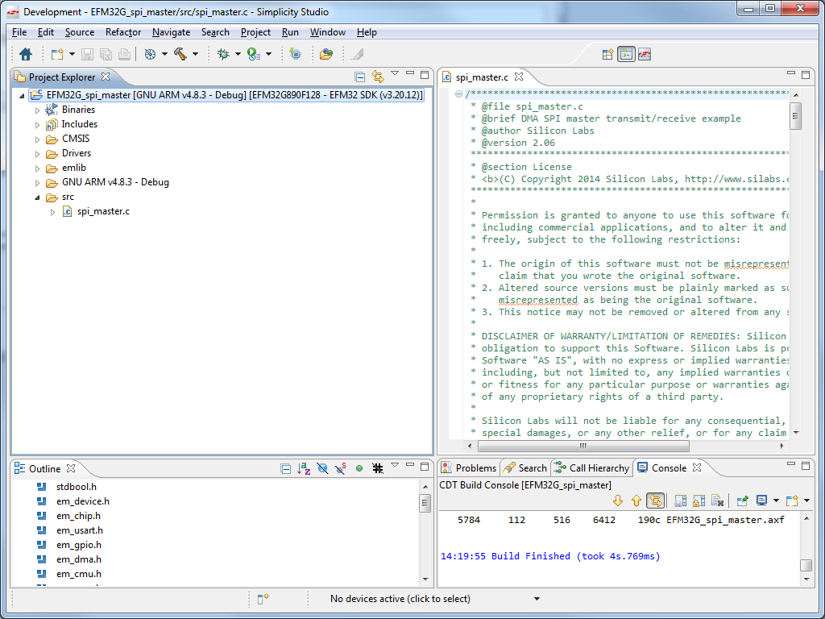Image resolution: width=825 pixels, height=619 pixels.
Task: Sort the Outline view alphabetically
Action: tap(303, 468)
